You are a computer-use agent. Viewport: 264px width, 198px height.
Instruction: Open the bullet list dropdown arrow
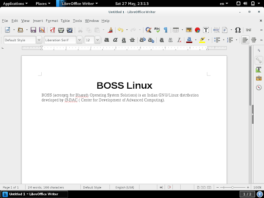point(224,40)
